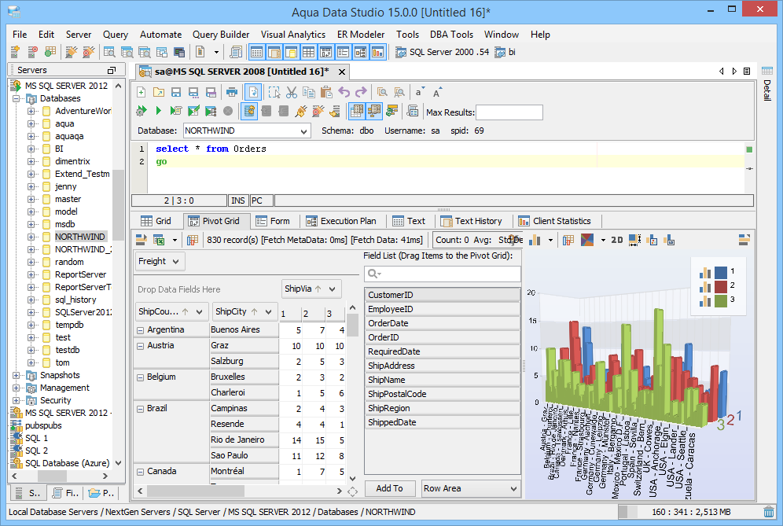
Task: Open the DBA Tools menu
Action: pos(451,35)
